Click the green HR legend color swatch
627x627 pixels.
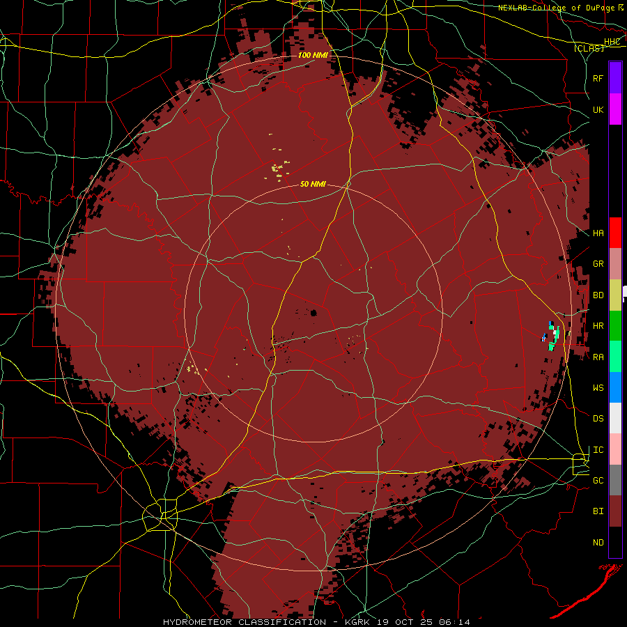point(615,326)
